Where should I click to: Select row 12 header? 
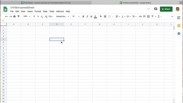(x=3, y=60)
